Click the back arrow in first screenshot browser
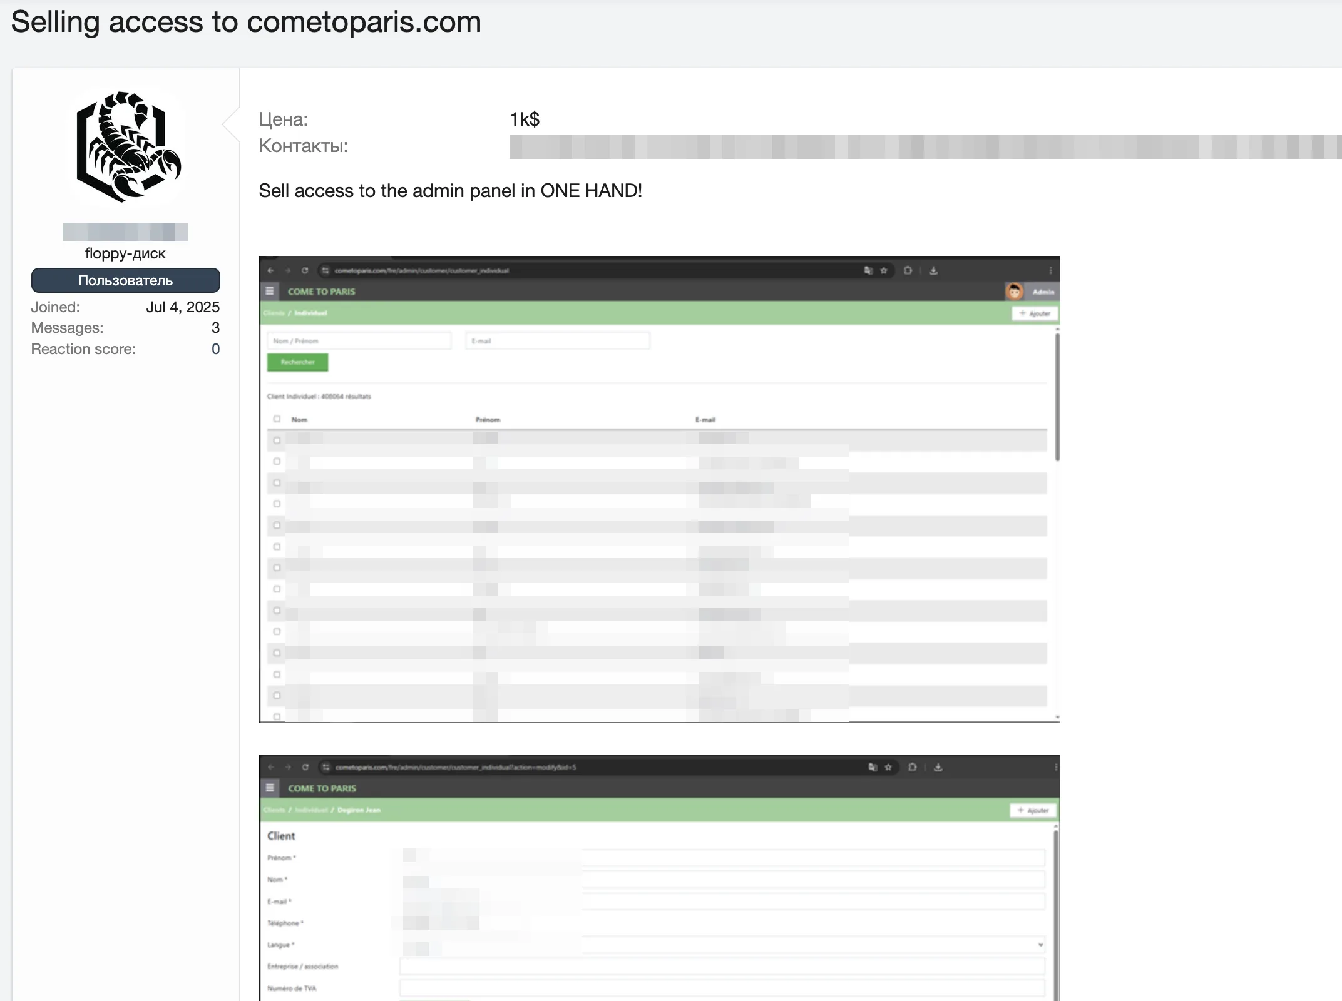This screenshot has width=1342, height=1001. [270, 270]
